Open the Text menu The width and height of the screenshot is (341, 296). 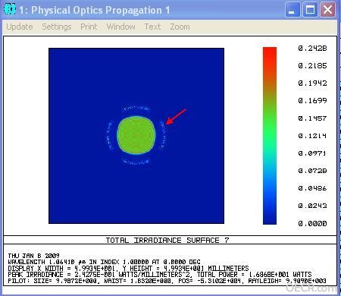click(x=152, y=27)
